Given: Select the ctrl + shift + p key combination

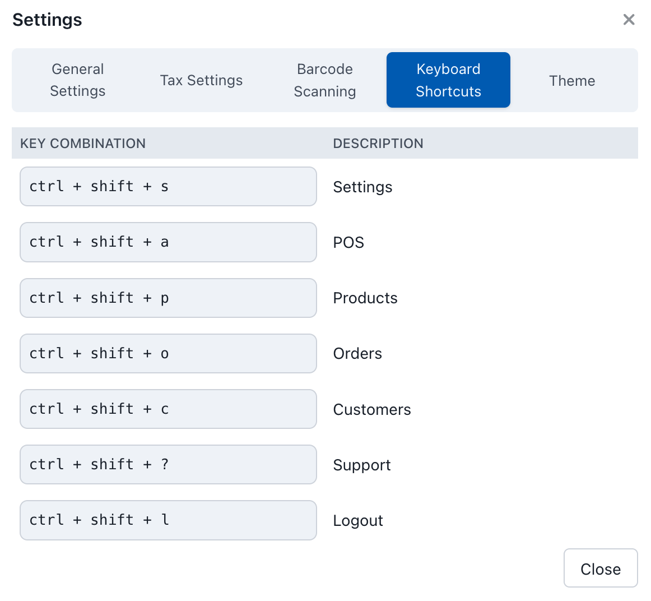Looking at the screenshot, I should pos(168,298).
